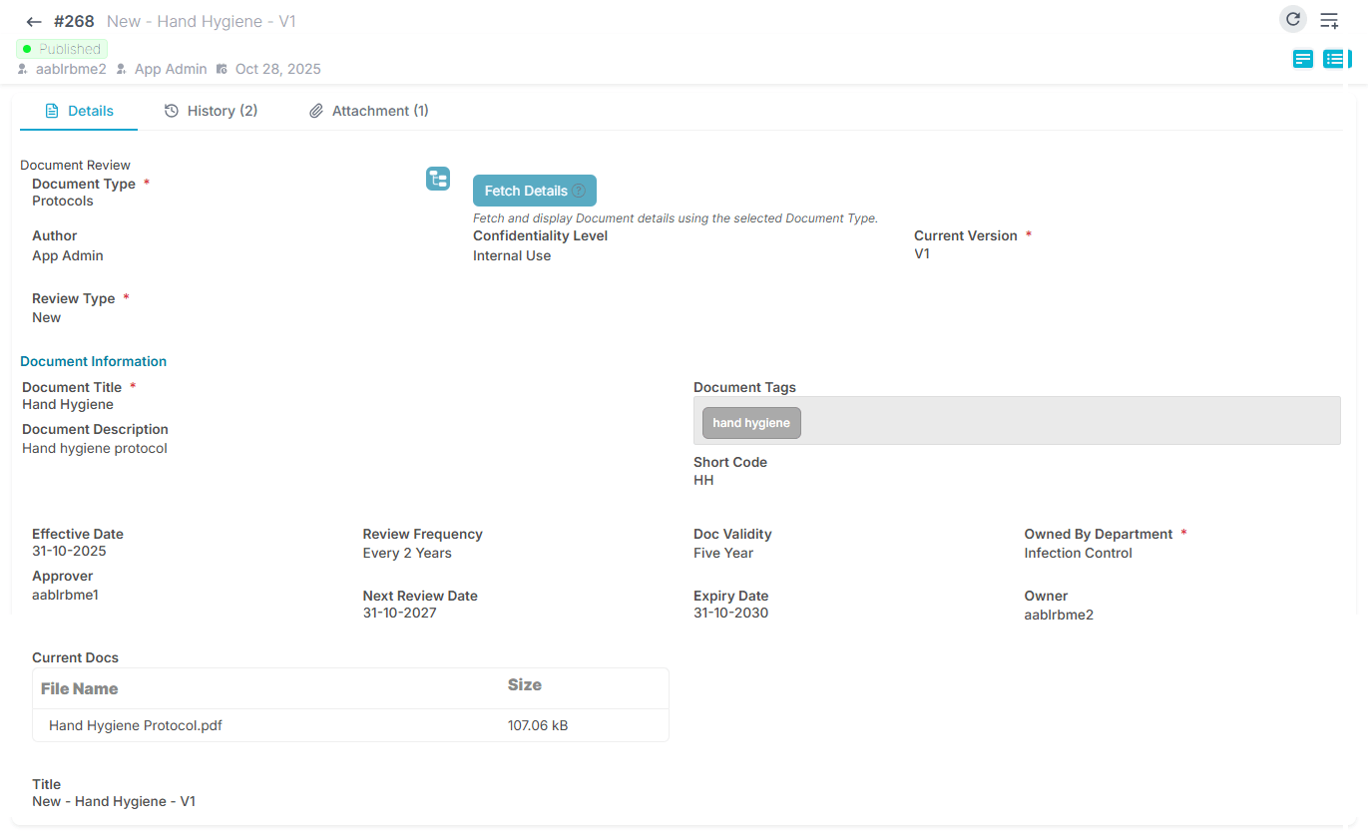Viewport: 1368px width, 834px height.
Task: Click the user icon next to aablrbme2
Action: coord(23,70)
